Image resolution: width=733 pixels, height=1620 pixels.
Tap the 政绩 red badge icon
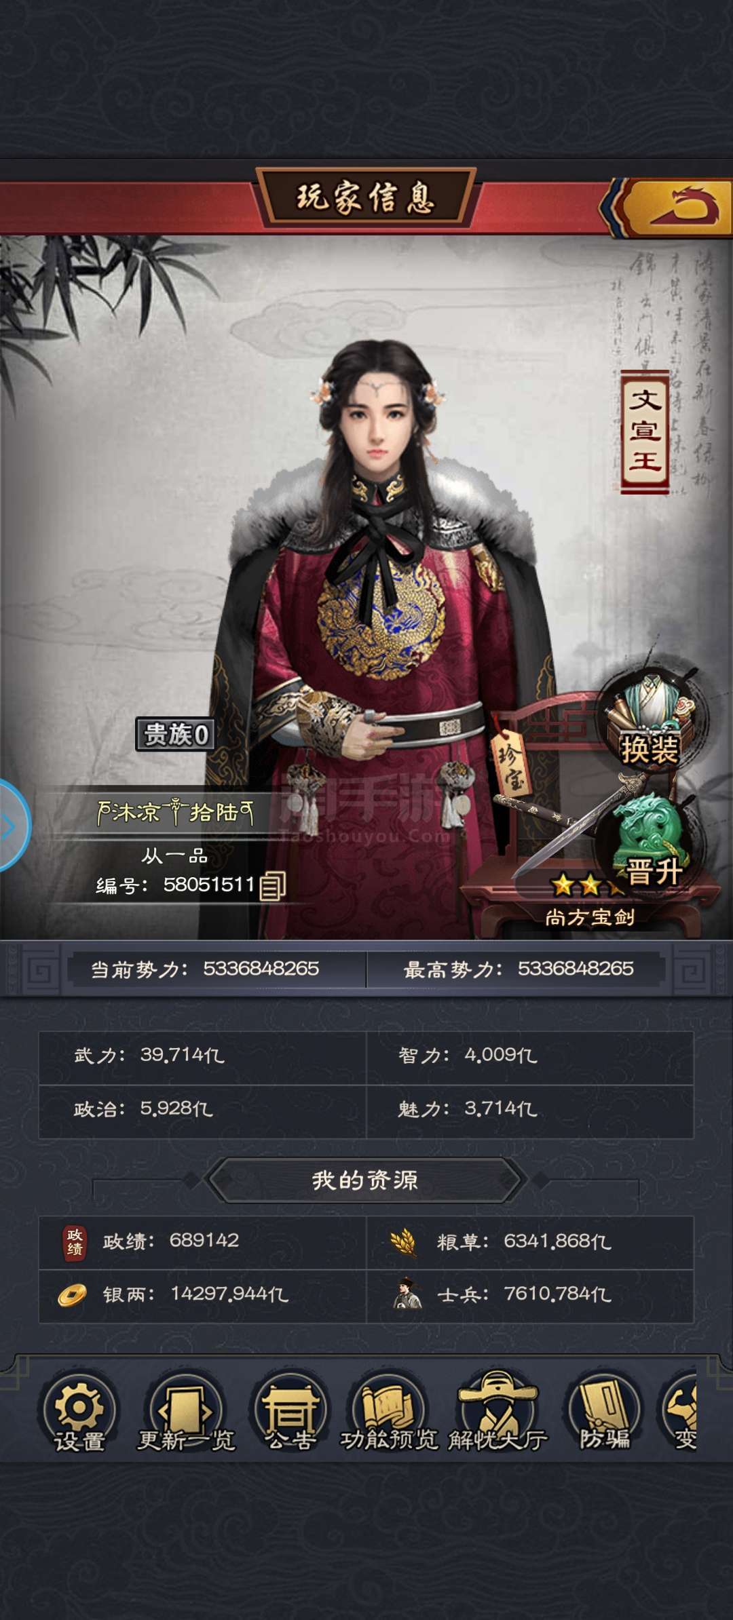pyautogui.click(x=75, y=1242)
